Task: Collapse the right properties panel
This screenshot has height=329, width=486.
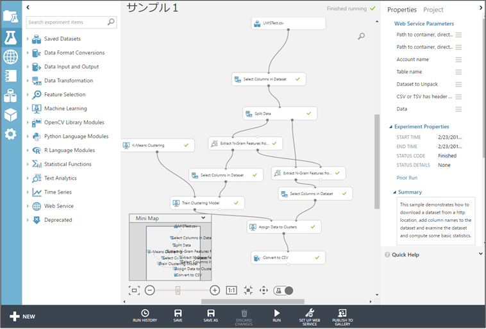Action: click(x=481, y=8)
